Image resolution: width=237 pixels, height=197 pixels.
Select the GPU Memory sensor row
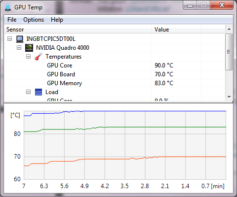(114, 83)
